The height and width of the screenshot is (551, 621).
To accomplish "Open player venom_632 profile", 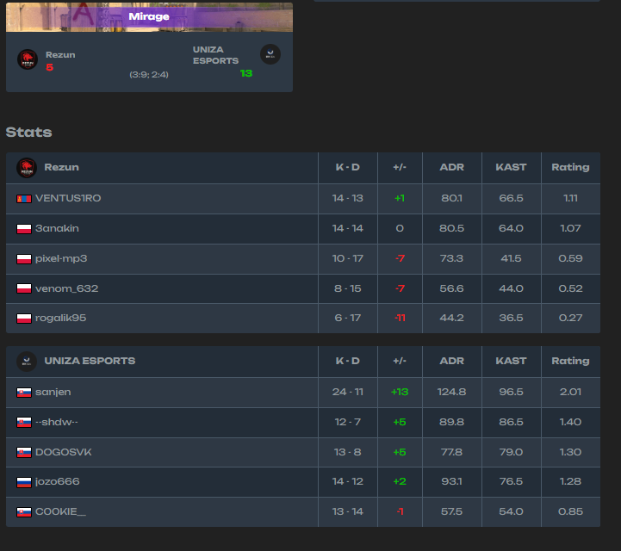I will 66,288.
